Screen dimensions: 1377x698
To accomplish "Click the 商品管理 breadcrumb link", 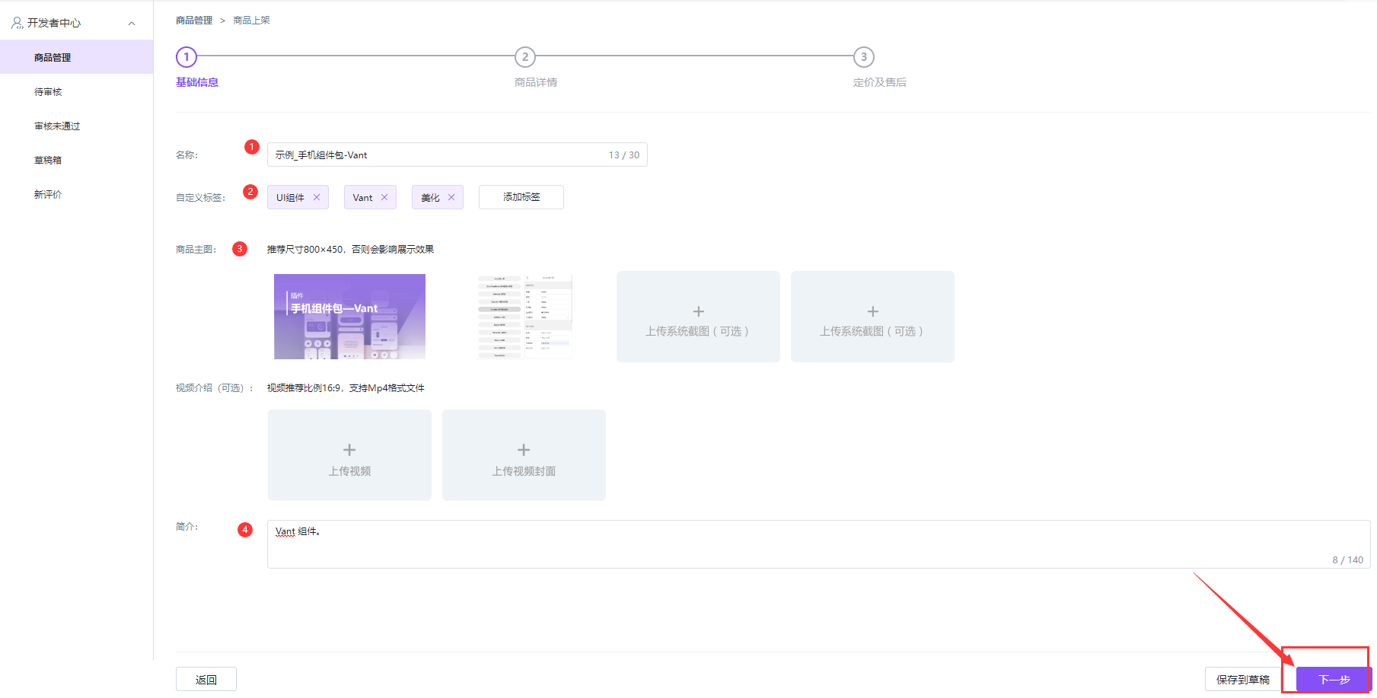I will tap(194, 21).
